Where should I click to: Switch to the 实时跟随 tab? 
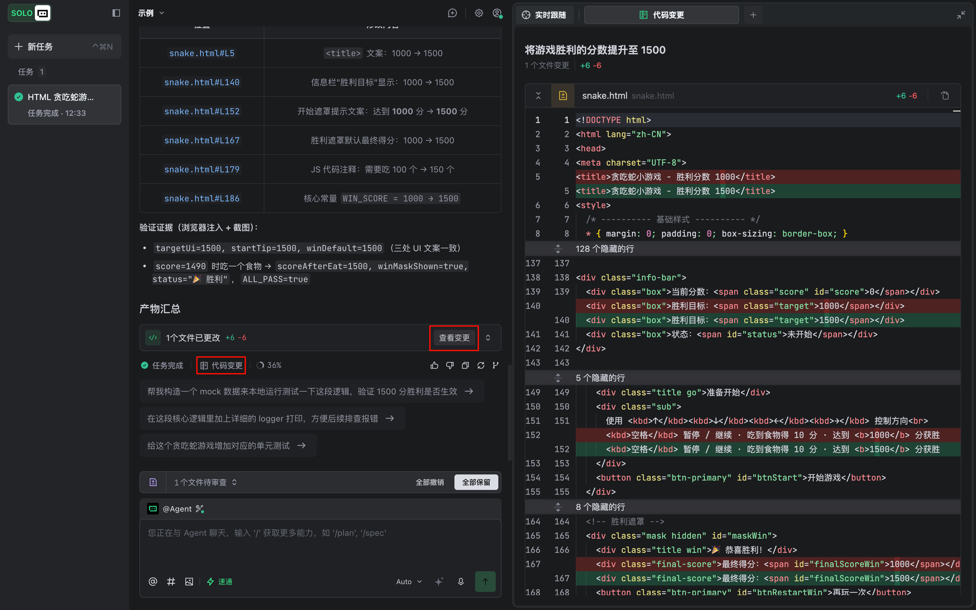tap(544, 15)
